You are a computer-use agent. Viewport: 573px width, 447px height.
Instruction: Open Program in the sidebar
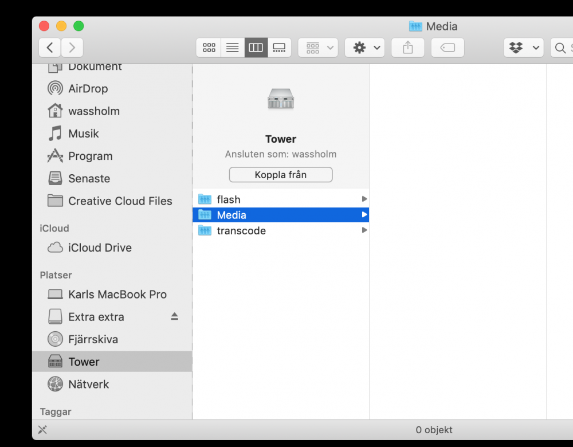[112, 156]
